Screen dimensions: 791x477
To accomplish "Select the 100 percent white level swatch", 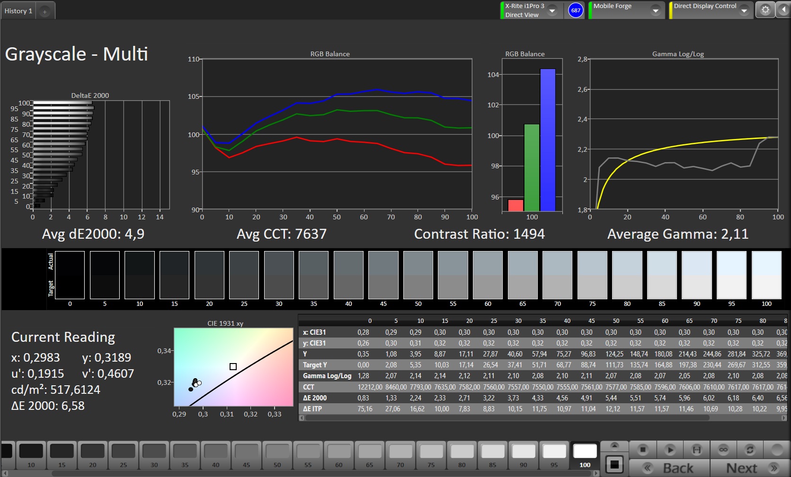I will point(585,455).
